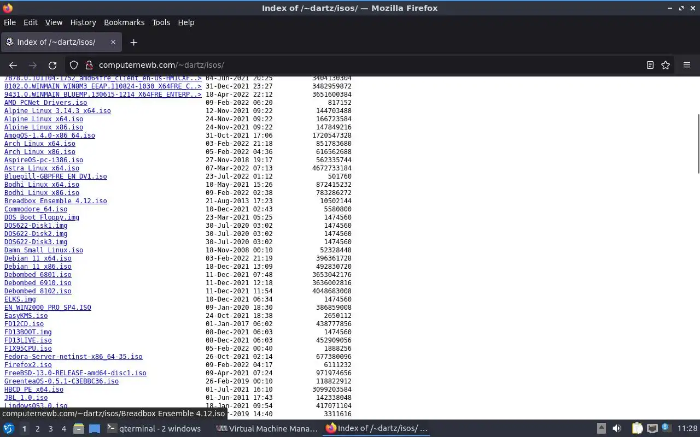
Task: Click the Fedora-Server-netinst-x86_64-35.iso link
Action: [73, 357]
